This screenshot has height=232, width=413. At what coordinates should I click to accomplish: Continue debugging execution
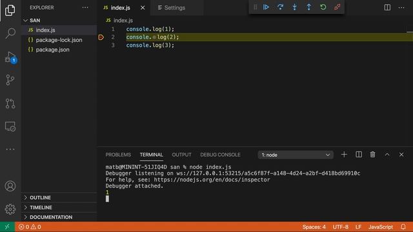pos(266,7)
